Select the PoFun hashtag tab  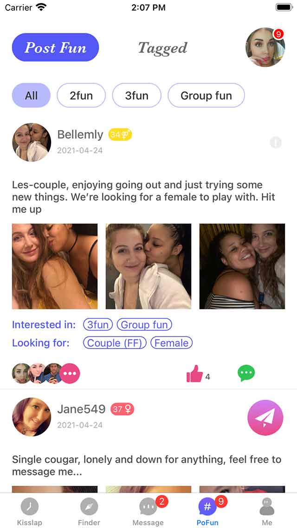click(x=207, y=511)
